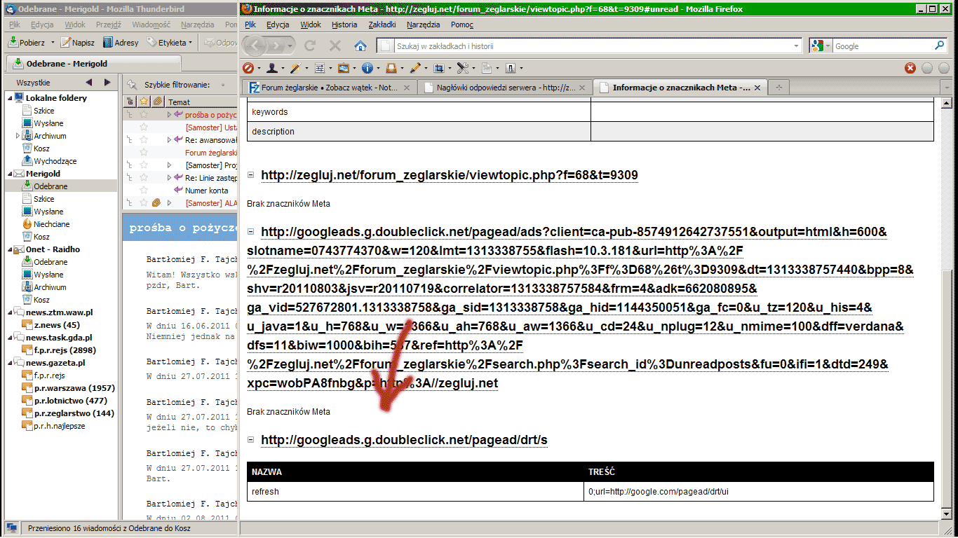Open the Images icon in Web Developer toolbar
Screen dimensions: 958x538
tap(343, 68)
